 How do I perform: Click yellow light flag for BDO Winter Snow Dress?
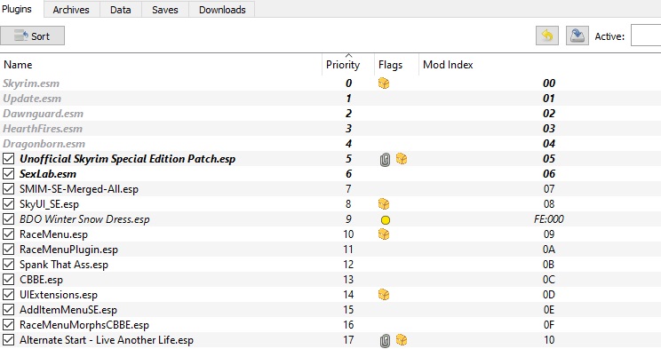[x=386, y=219]
